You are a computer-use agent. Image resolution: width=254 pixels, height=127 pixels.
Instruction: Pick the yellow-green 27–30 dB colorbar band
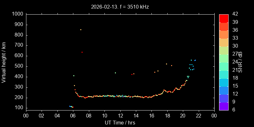[x=224, y=50]
